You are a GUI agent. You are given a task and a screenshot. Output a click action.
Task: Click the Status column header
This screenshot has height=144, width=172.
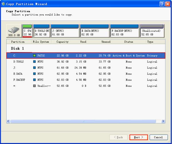coord(128,42)
